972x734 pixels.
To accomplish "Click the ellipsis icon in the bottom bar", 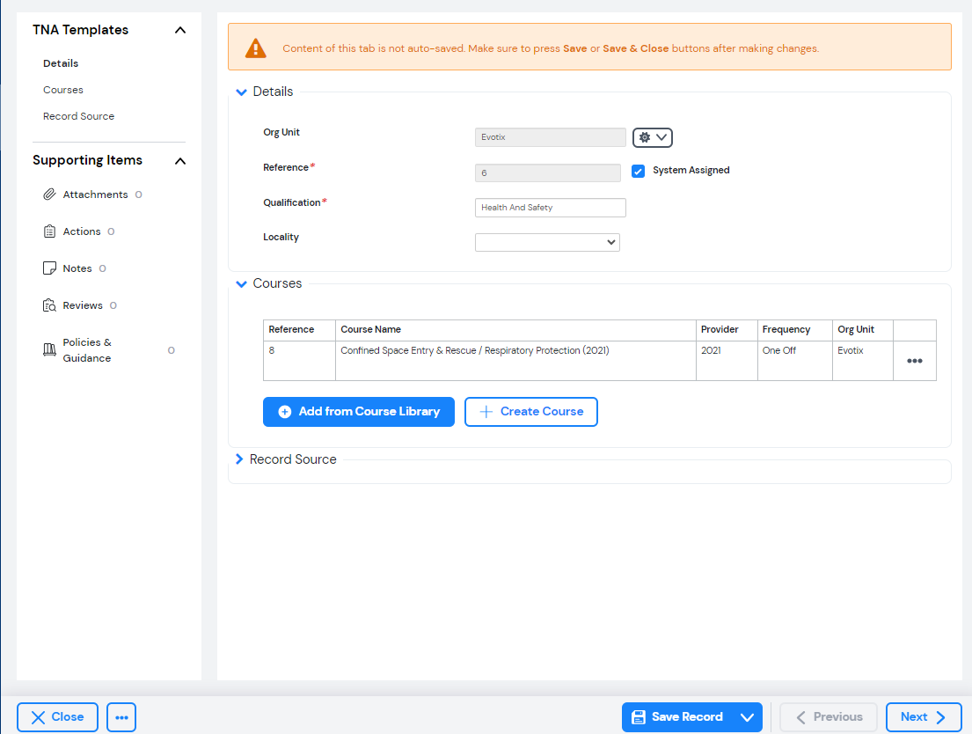I will 121,717.
